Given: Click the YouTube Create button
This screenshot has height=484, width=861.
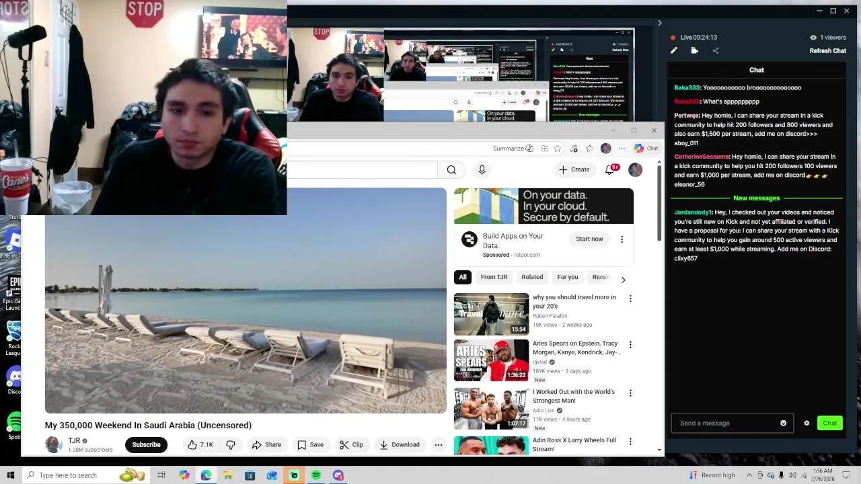Looking at the screenshot, I should coord(574,170).
